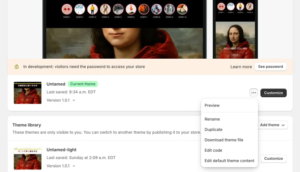The image size is (300, 172).
Task: Choose Rename in the theme menu
Action: (x=212, y=119)
